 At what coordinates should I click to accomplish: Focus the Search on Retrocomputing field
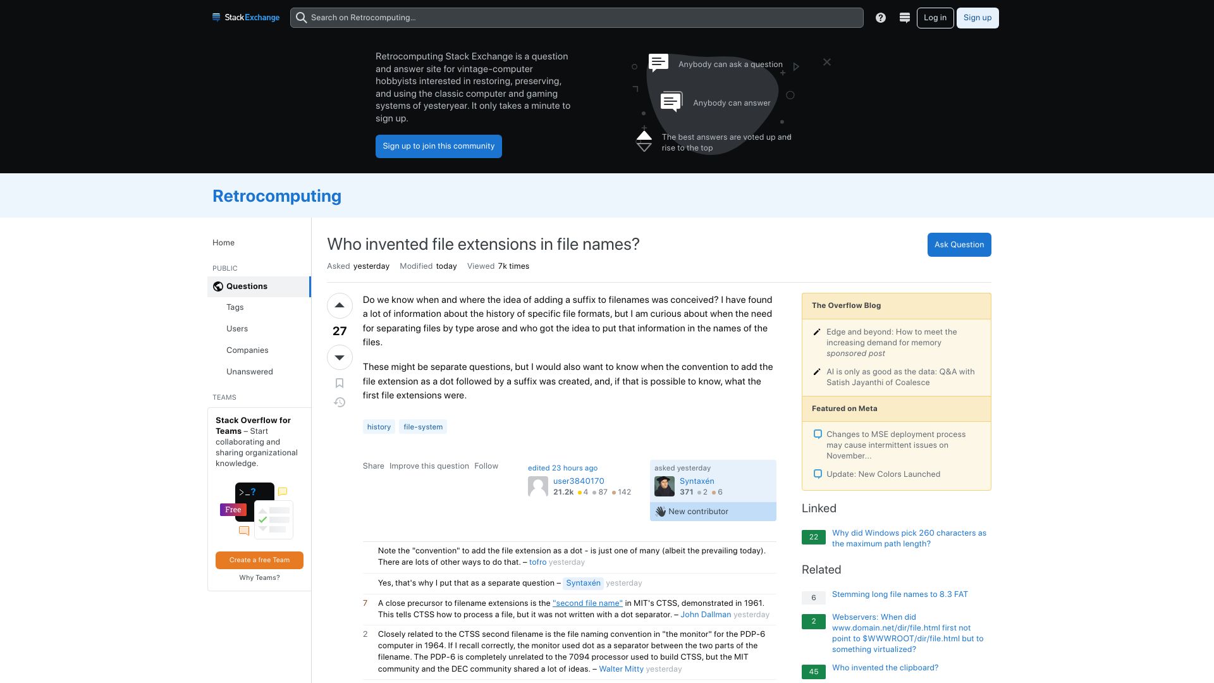(x=577, y=18)
